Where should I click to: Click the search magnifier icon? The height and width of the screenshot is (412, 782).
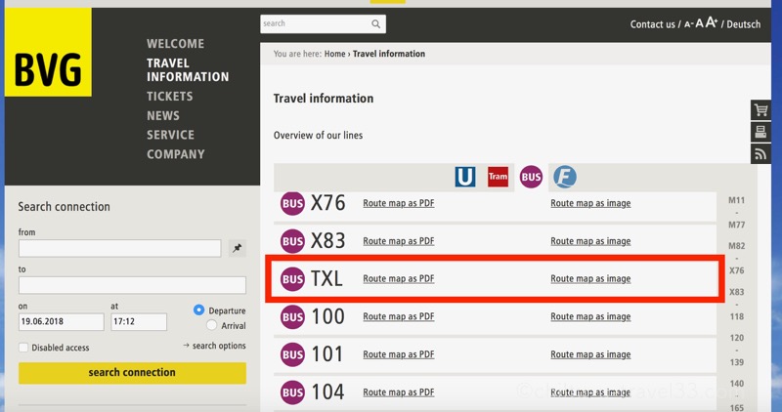[375, 23]
